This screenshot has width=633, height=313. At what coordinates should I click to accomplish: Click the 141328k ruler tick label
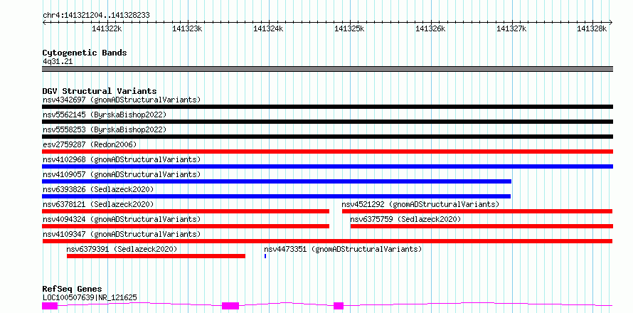(x=592, y=29)
